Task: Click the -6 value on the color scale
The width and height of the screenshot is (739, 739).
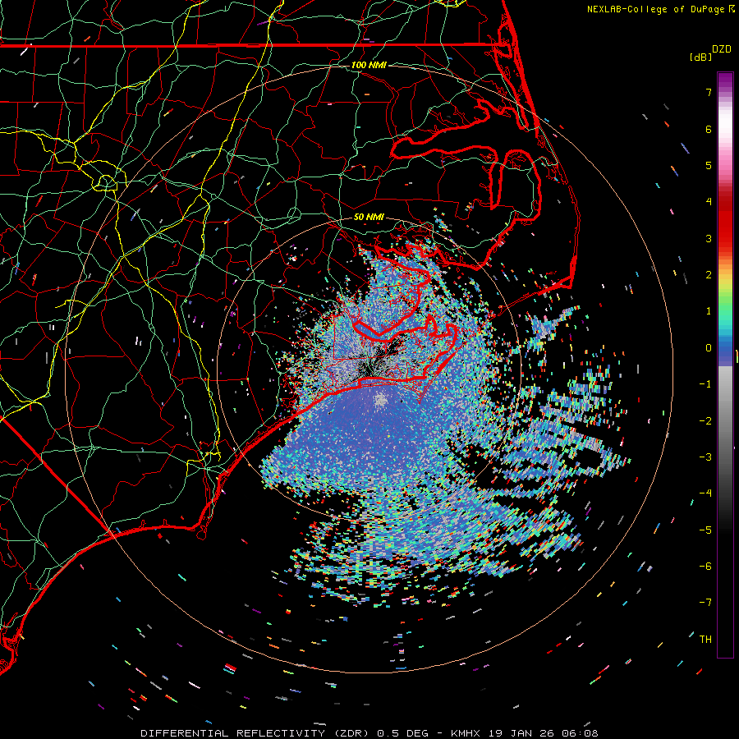Action: tap(705, 567)
